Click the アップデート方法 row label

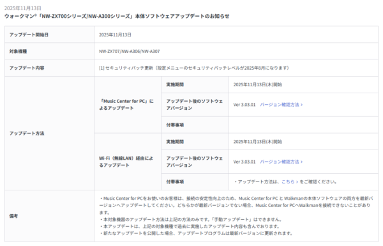27,134
